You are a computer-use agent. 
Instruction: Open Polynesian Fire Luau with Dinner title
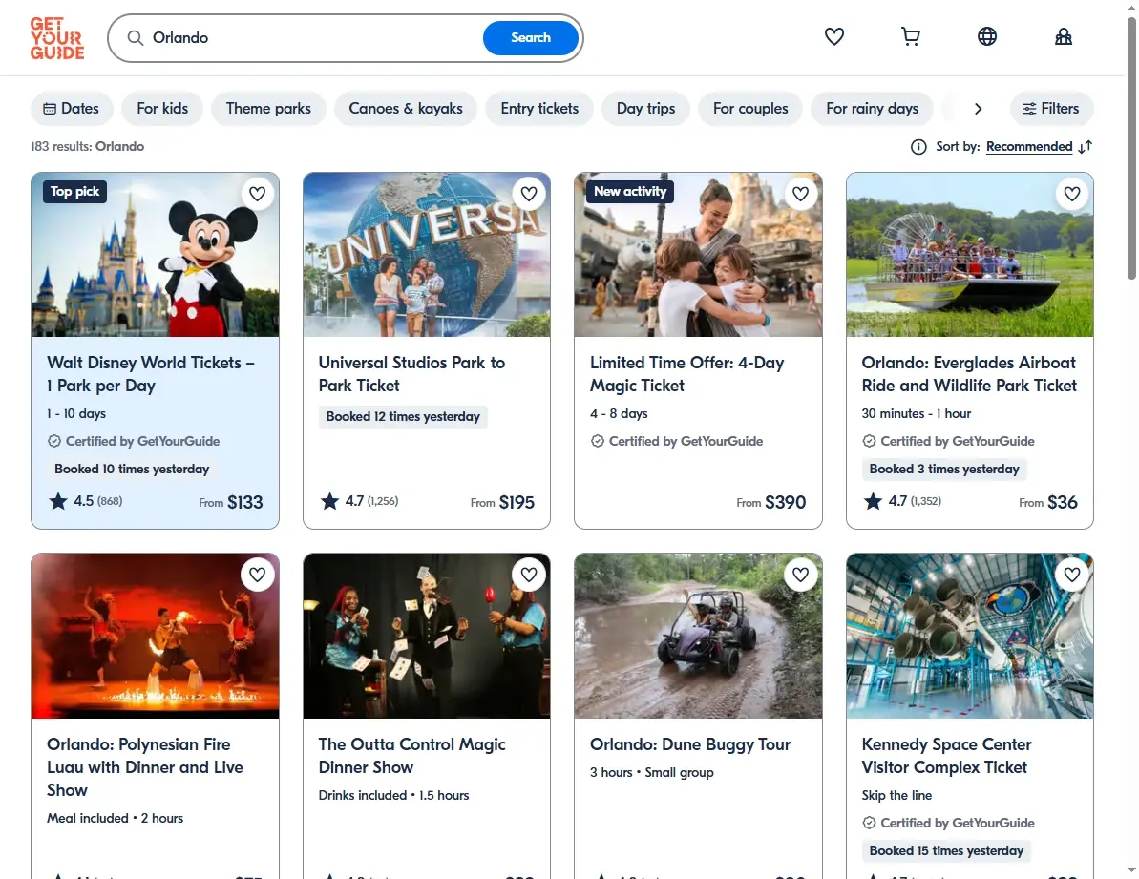(x=145, y=767)
